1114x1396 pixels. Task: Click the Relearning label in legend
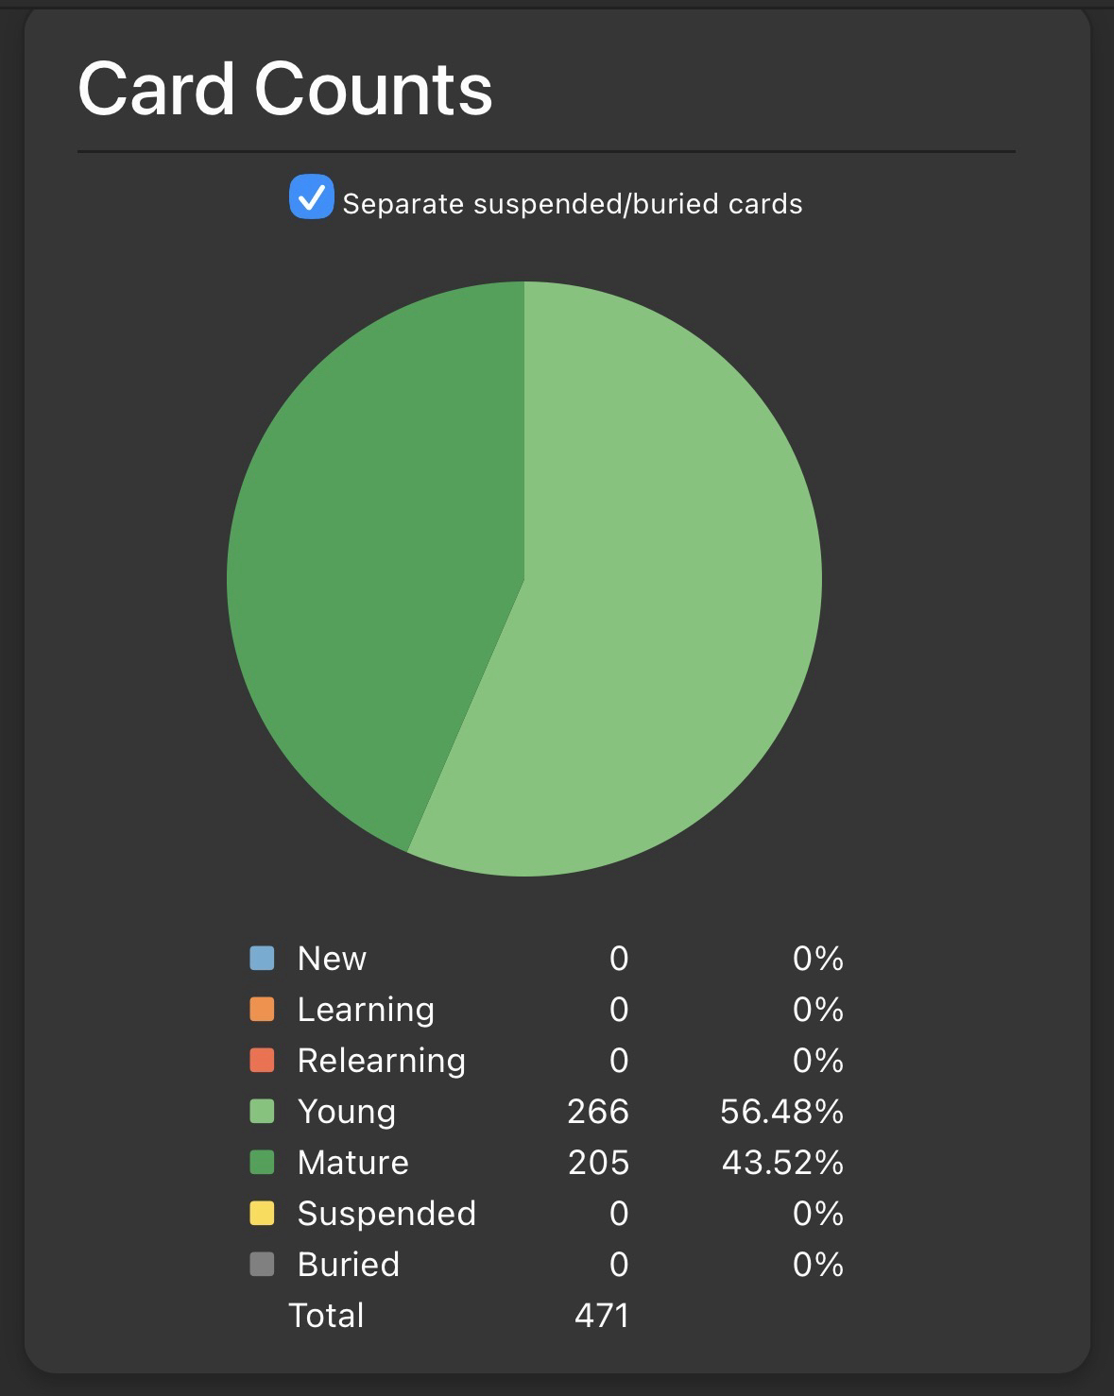381,1061
